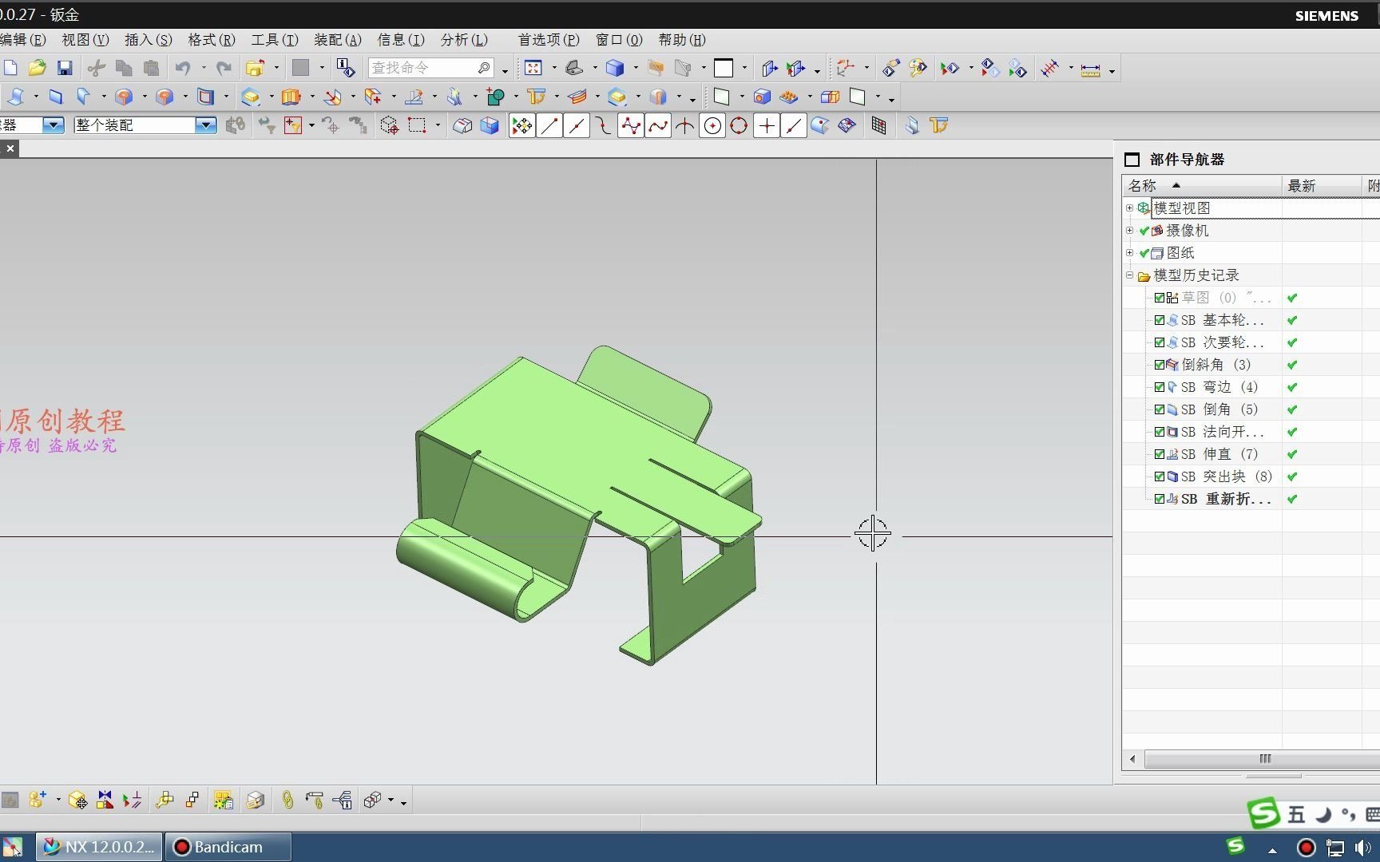Click the Redo arrow icon
This screenshot has height=862, width=1380.
(224, 68)
